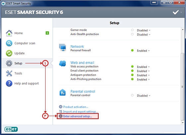Click the Parental control family icon

62,92
